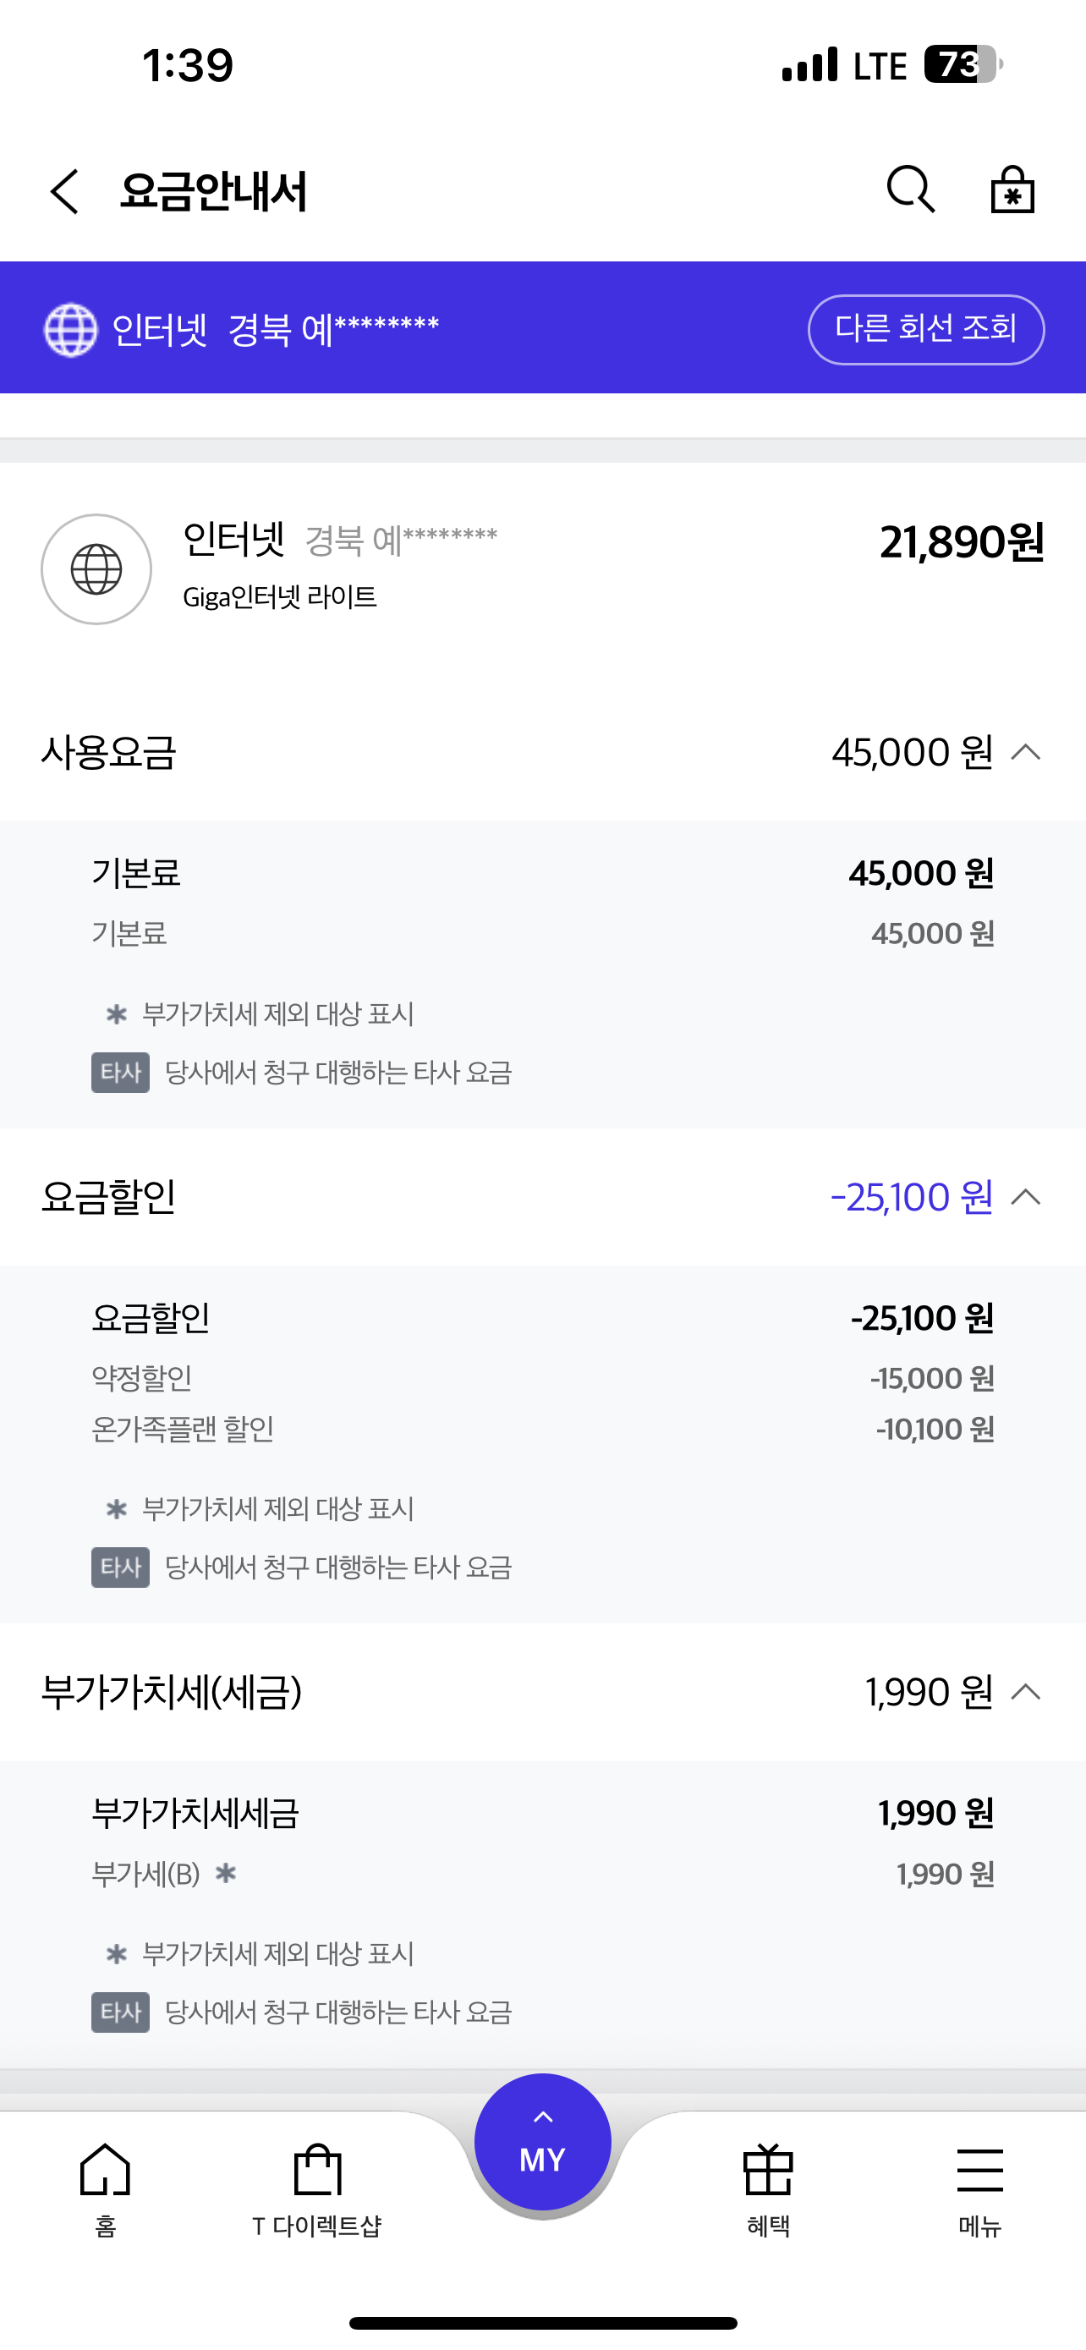Open the lock security icon in header
This screenshot has width=1086, height=2350.
pyautogui.click(x=1012, y=189)
